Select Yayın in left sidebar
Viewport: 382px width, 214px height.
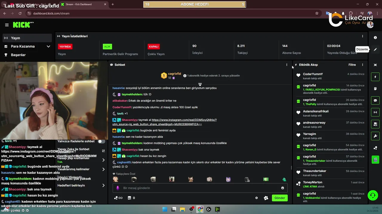[x=27, y=38]
